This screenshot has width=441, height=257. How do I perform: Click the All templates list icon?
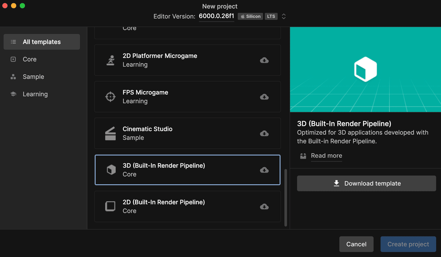coord(14,42)
